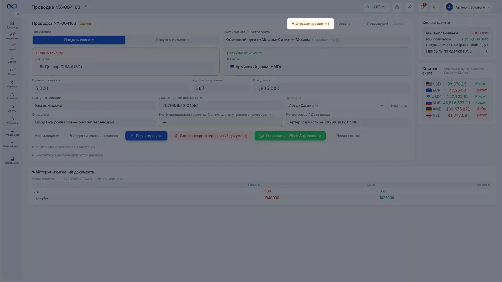Open Клиенты in the sidebar
This screenshot has width=502, height=282.
coord(12,96)
